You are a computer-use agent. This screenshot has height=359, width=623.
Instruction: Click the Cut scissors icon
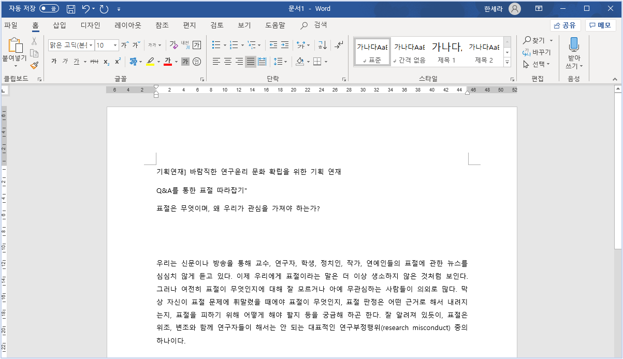34,41
